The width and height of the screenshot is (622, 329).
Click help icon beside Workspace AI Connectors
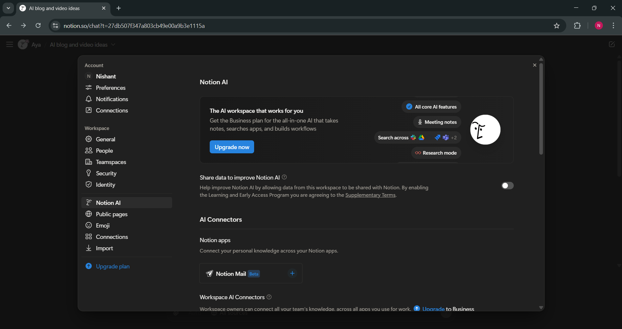269,297
